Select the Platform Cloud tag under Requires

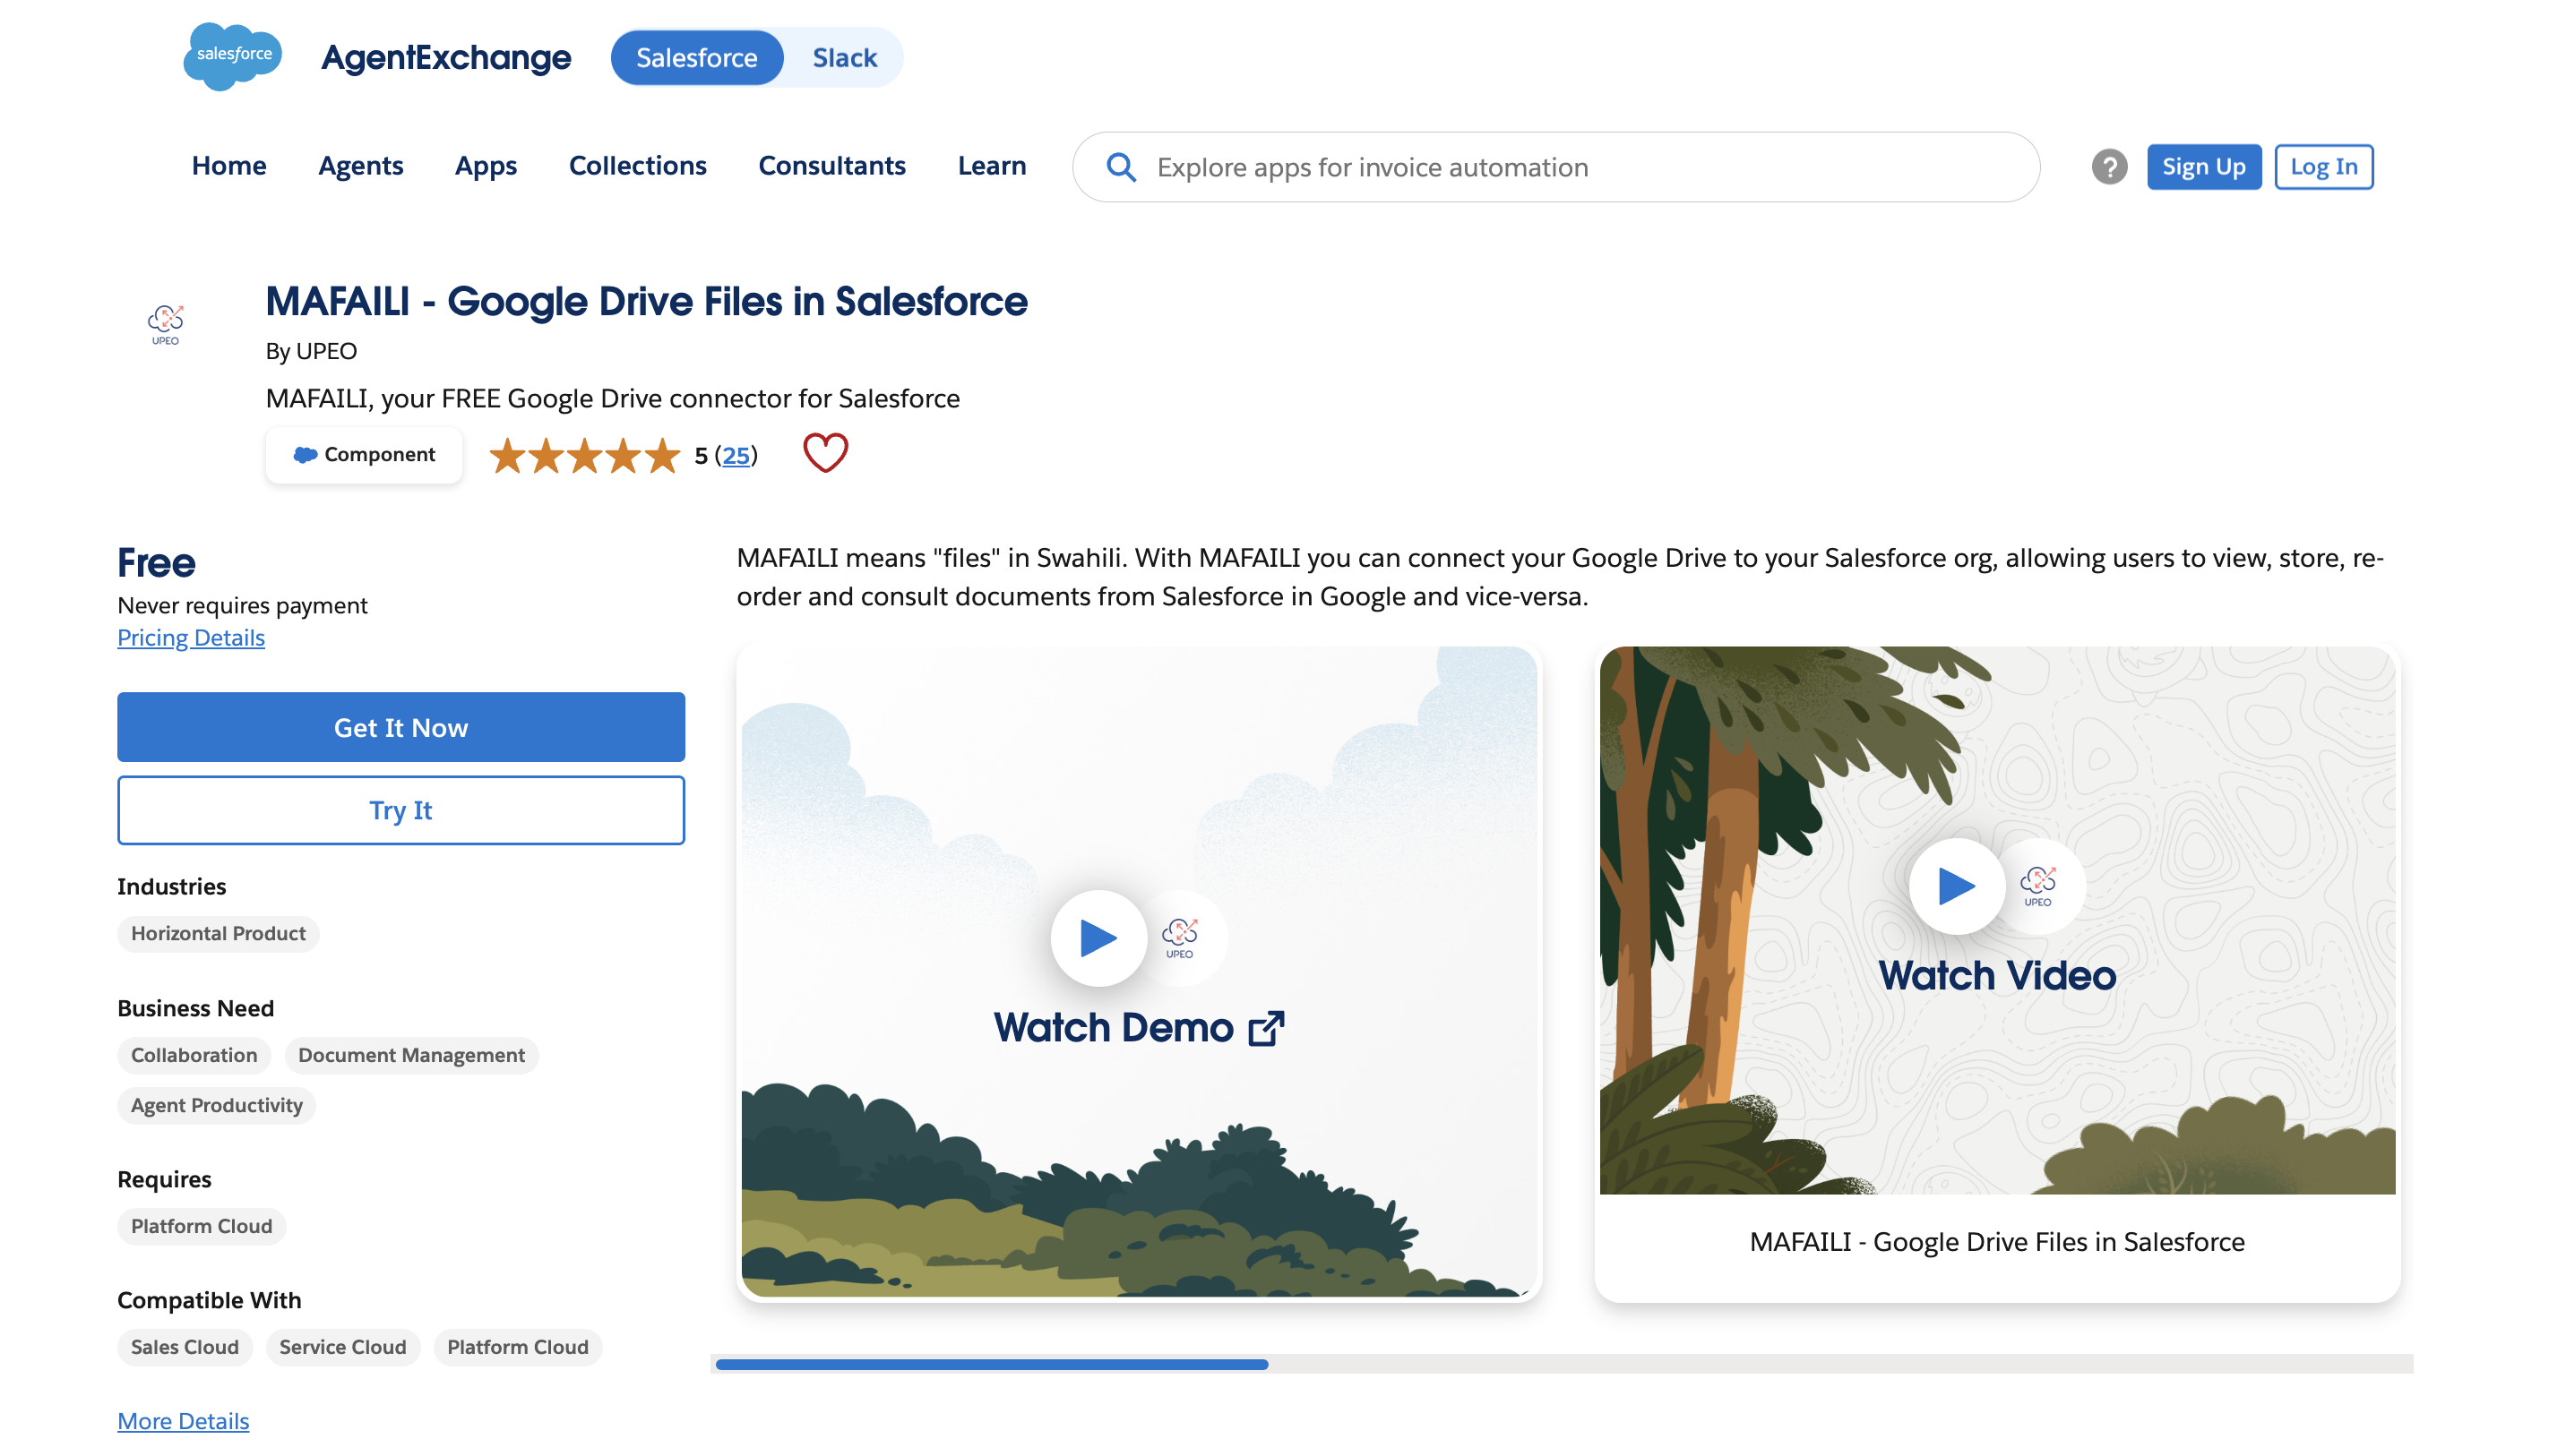(201, 1227)
